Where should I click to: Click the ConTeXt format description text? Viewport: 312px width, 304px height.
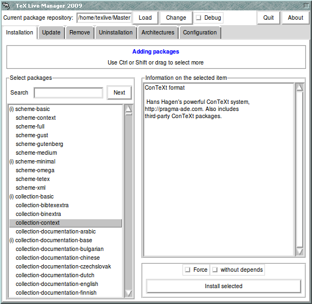[x=165, y=88]
